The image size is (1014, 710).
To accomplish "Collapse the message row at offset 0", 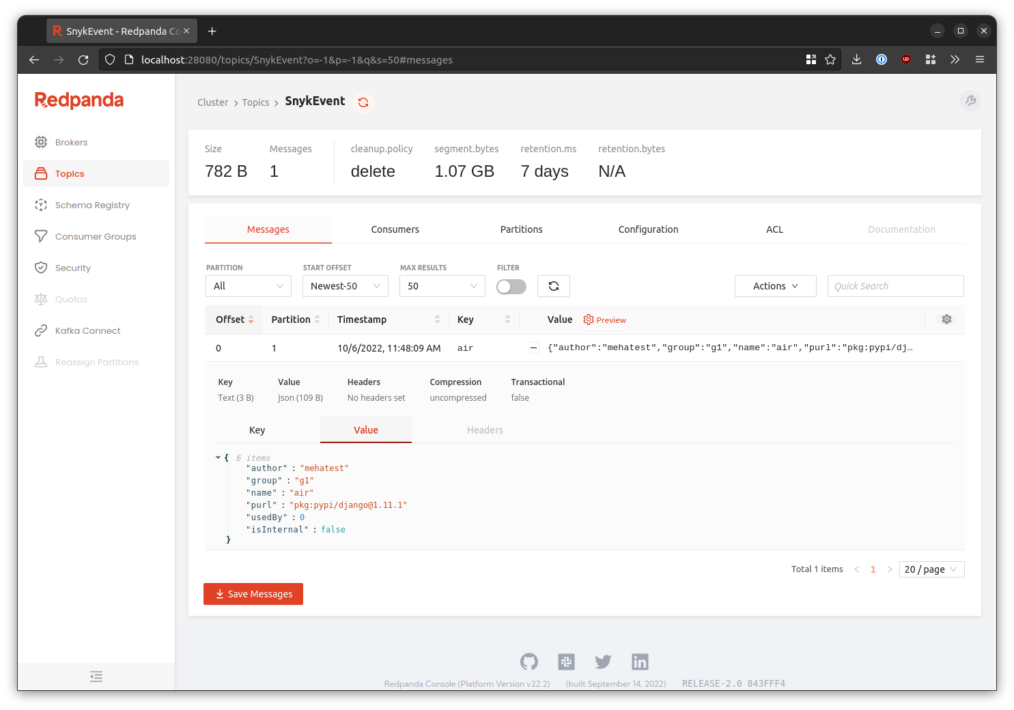I will point(533,348).
